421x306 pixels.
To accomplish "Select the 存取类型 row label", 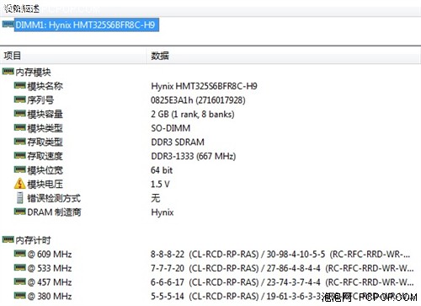I will pyautogui.click(x=45, y=142).
